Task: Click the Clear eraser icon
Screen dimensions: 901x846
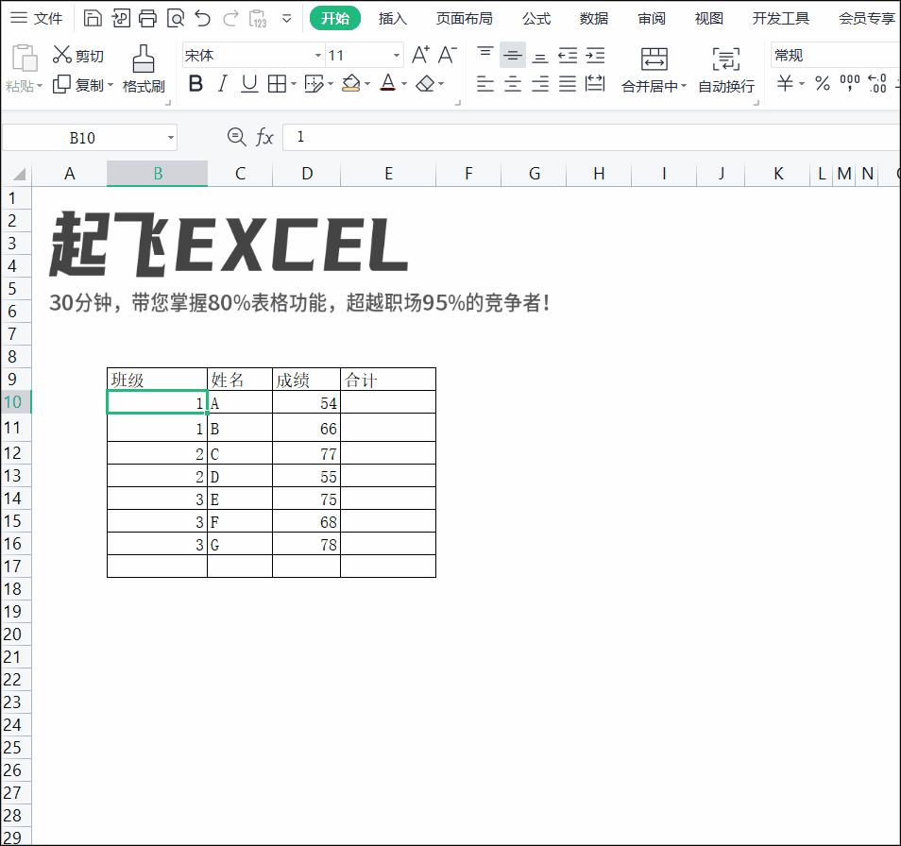Action: pos(425,84)
